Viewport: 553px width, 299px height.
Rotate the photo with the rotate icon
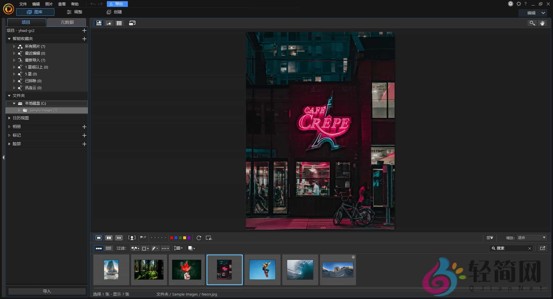pos(199,238)
